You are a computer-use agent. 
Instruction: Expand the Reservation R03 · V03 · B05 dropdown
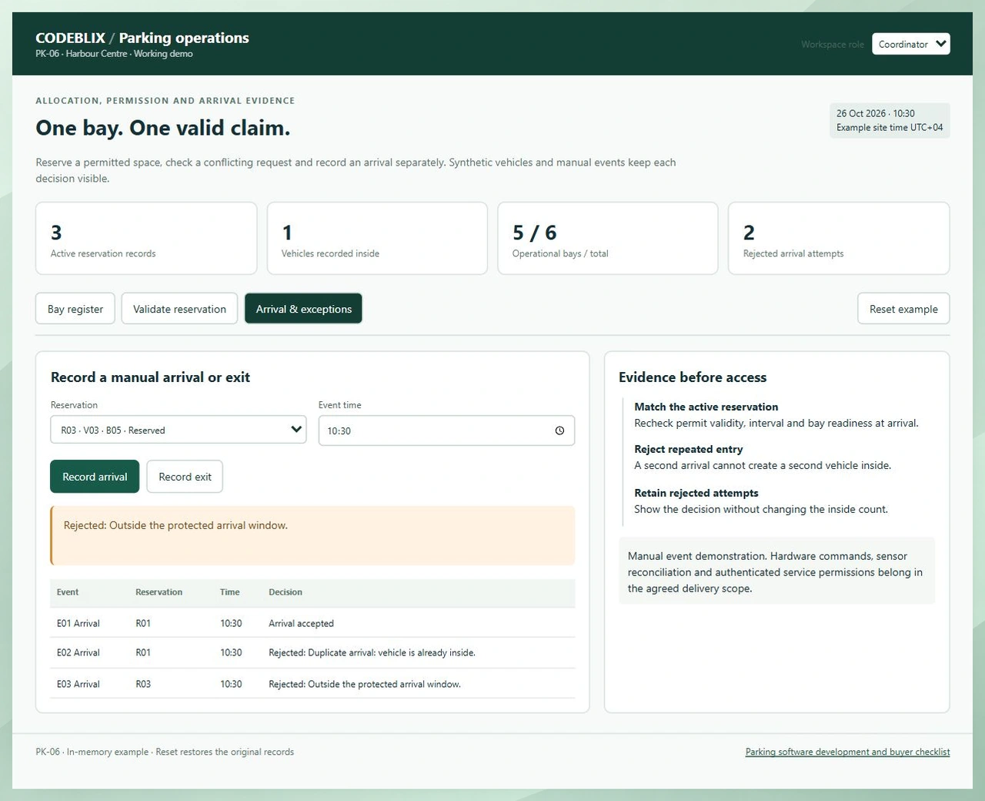[x=178, y=430]
